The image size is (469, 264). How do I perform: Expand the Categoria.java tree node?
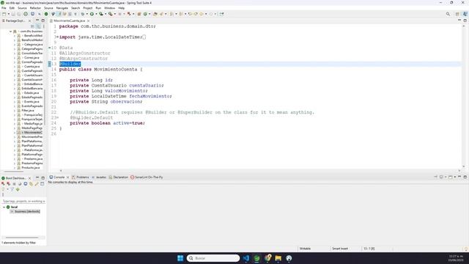(15, 44)
